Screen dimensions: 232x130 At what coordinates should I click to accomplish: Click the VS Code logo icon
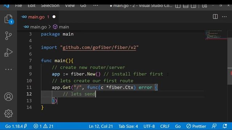[x=7, y=6]
